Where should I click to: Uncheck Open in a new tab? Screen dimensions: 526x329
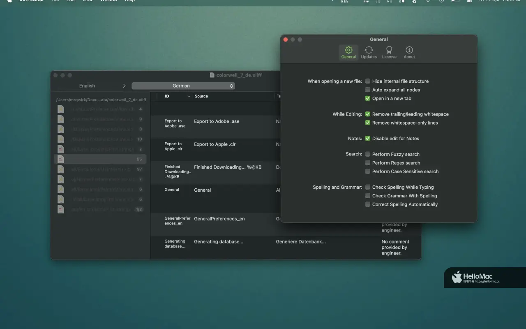[x=368, y=99]
